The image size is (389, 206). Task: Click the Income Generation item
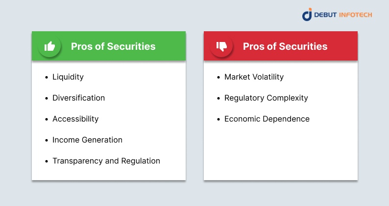click(87, 140)
